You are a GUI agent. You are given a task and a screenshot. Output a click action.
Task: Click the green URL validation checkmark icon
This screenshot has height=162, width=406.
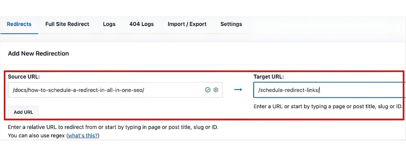[x=207, y=90]
